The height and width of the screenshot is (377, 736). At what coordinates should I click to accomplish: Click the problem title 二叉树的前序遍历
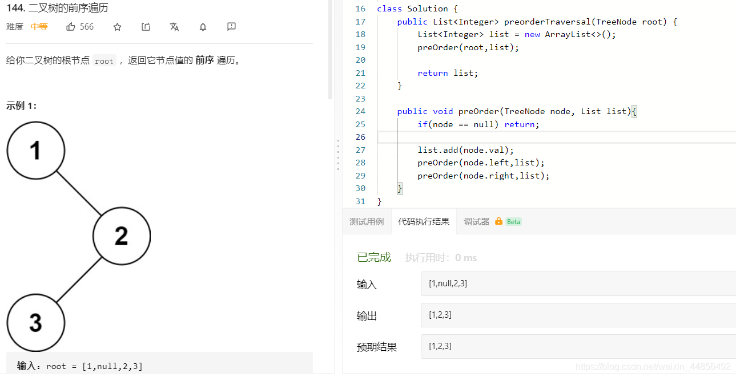pos(68,8)
